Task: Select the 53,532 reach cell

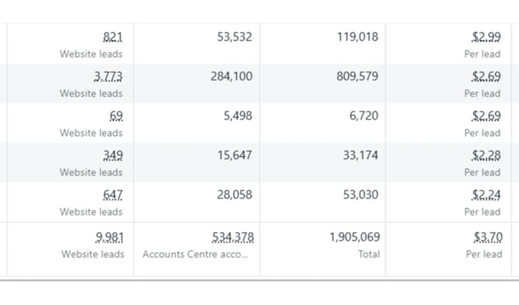Action: (x=235, y=37)
